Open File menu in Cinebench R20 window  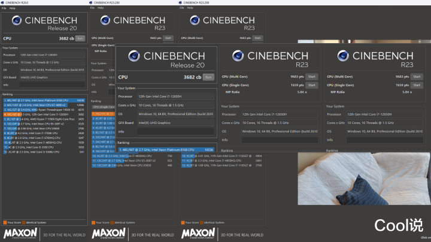pos(4,8)
